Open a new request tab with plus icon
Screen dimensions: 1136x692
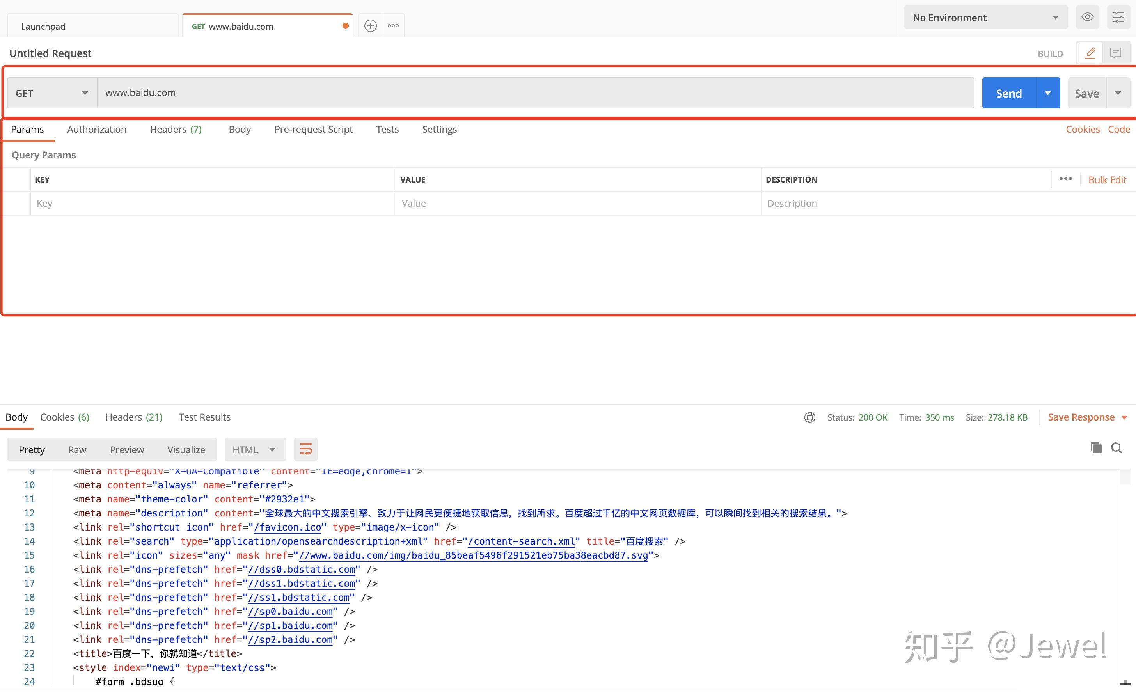370,26
